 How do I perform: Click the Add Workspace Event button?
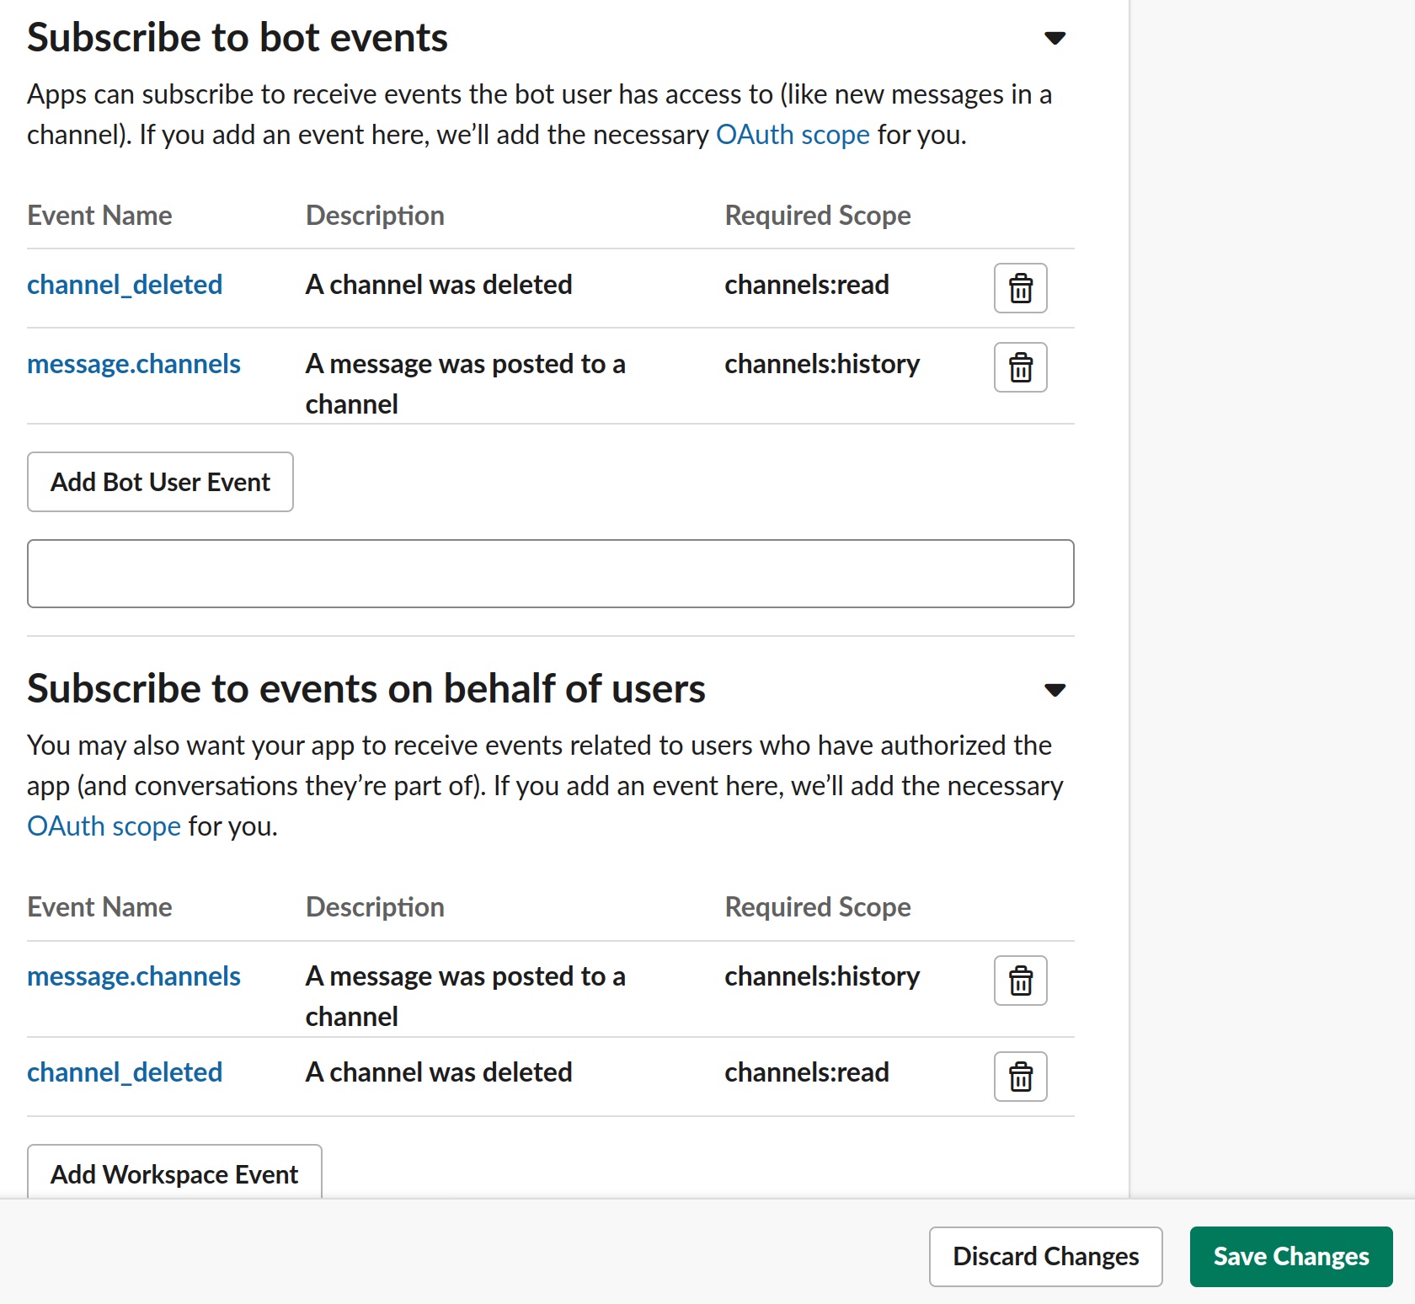pyautogui.click(x=174, y=1173)
